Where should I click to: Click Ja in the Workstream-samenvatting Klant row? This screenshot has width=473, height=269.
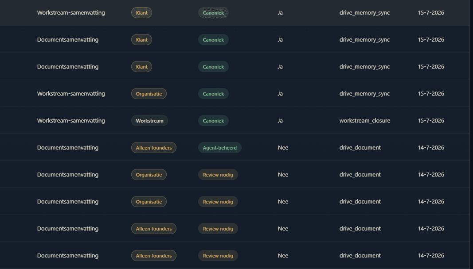pos(280,13)
